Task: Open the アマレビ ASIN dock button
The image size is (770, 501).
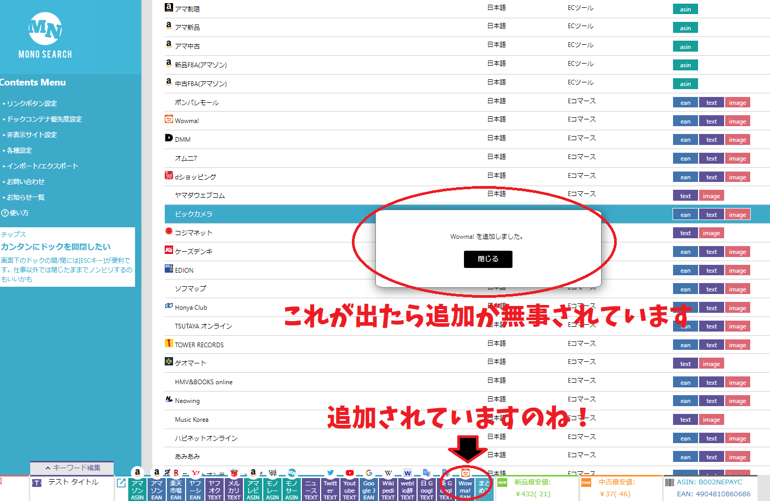Action: pyautogui.click(x=253, y=490)
